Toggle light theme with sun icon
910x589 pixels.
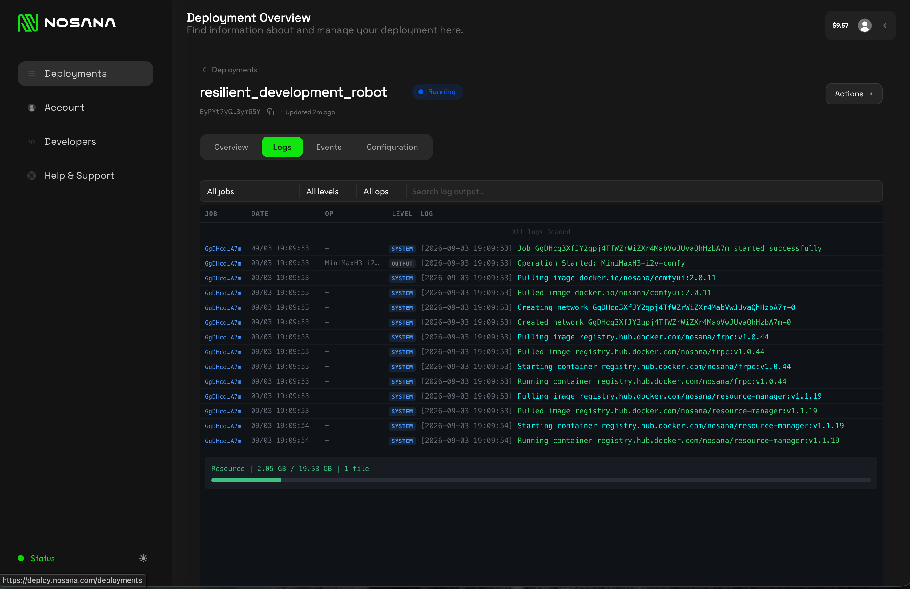143,558
